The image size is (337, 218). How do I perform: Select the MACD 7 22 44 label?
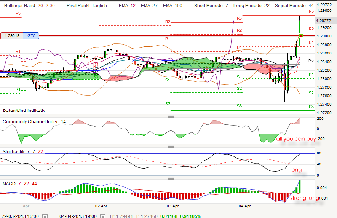click(x=19, y=184)
